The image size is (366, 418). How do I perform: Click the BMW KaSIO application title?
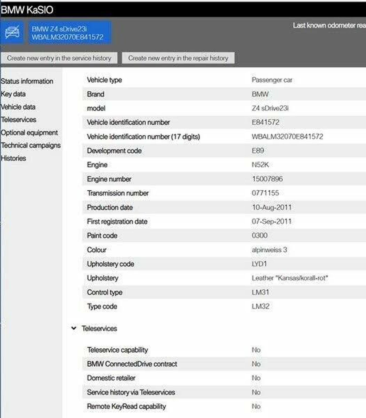[27, 10]
